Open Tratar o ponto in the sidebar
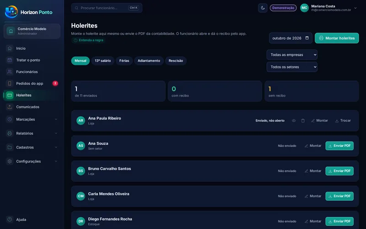This screenshot has height=229, width=366. click(32, 60)
